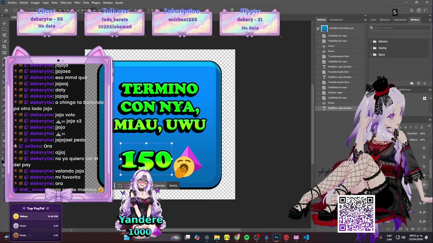This screenshot has height=243, width=433.
Task: Switch to the Comentarios tab
Action: point(336,20)
